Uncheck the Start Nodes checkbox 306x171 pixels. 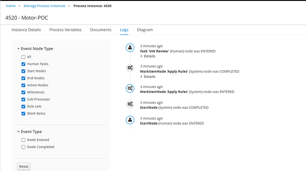[24, 71]
